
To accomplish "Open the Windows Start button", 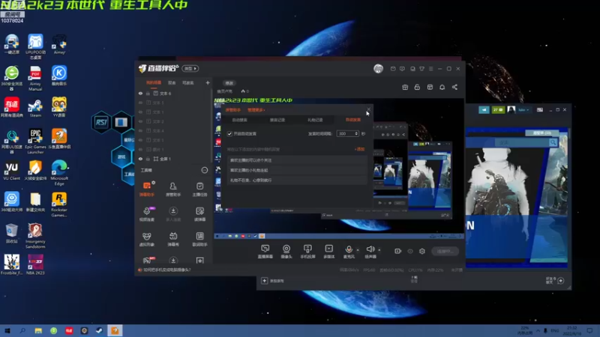I will pyautogui.click(x=7, y=331).
